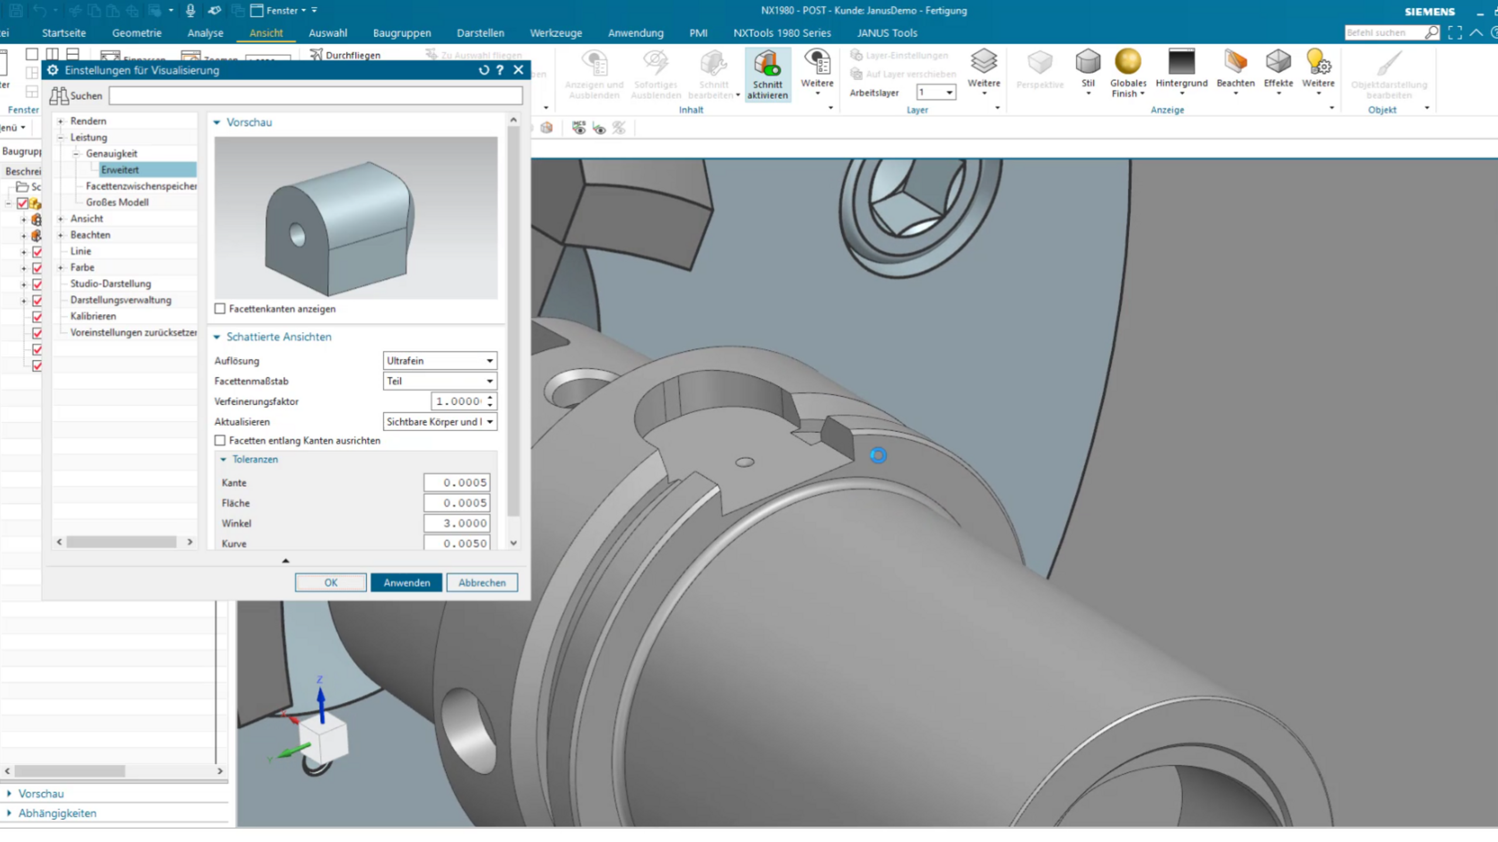
Task: Click the Kante tolerance field
Action: coord(457,483)
